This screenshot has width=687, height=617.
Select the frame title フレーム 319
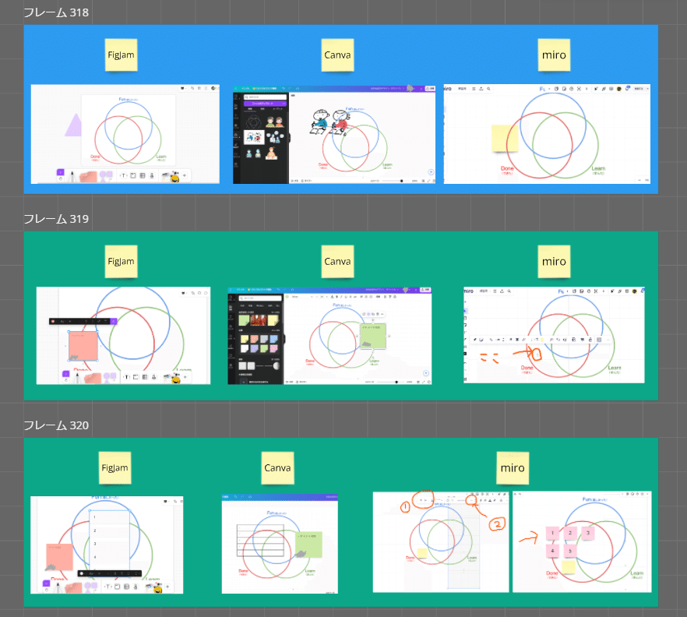click(56, 219)
